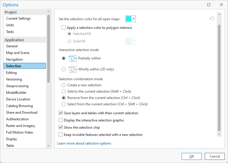Viewport: 228px width, 163px height.
Task: Uncheck Save layers and tables with selection
Action: 61,113
